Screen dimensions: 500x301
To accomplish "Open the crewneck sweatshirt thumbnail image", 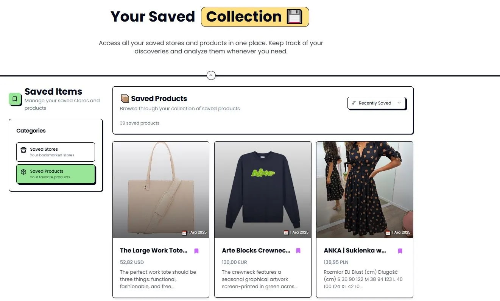I will click(x=263, y=189).
